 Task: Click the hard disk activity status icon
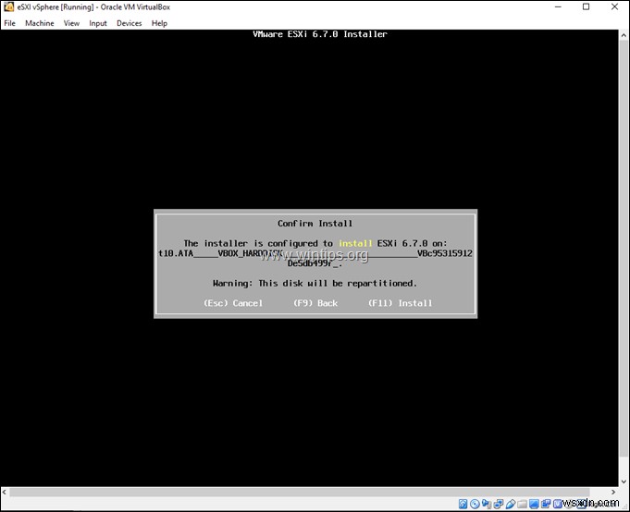463,504
